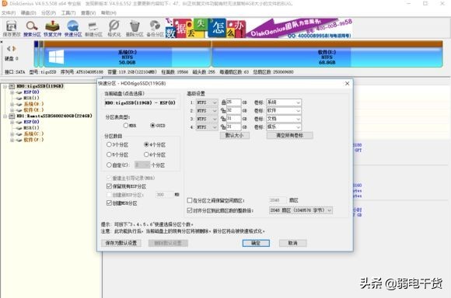Screen dimensions: 451x298
Task: Open the 工具(T) menu
Action: point(68,13)
